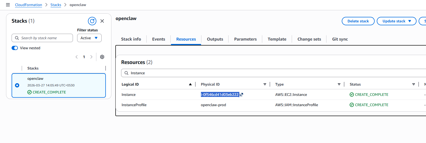The height and width of the screenshot is (143, 426).
Task: Toggle the View nested switch
Action: tap(15, 48)
